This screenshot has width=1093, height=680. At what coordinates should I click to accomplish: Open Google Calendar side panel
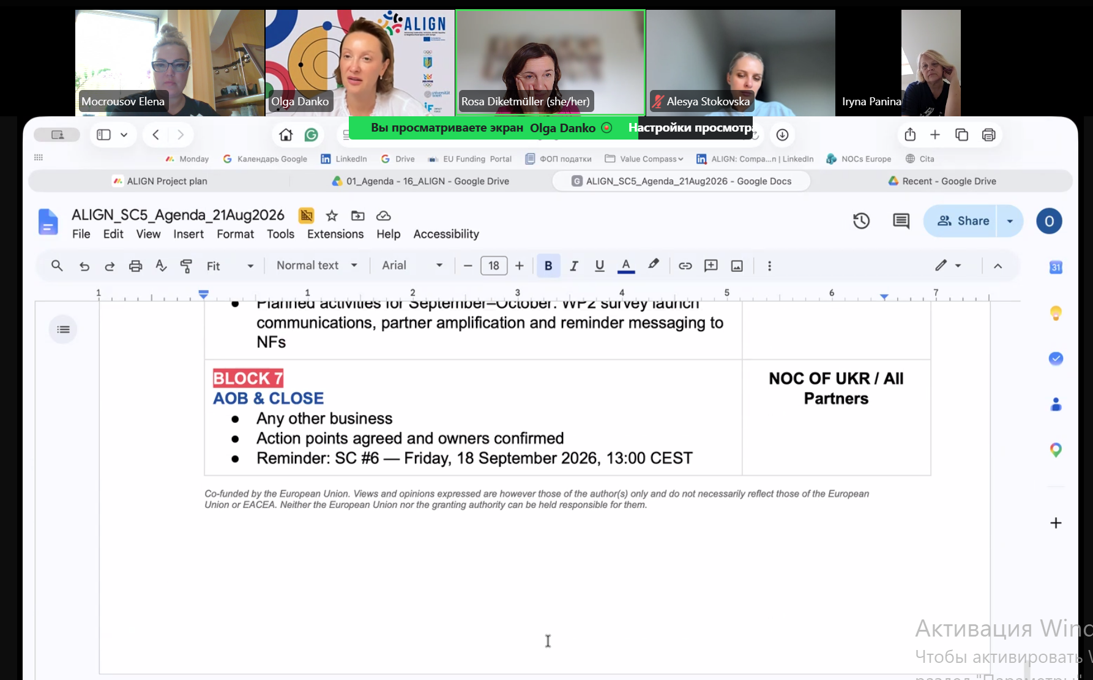(x=1056, y=267)
